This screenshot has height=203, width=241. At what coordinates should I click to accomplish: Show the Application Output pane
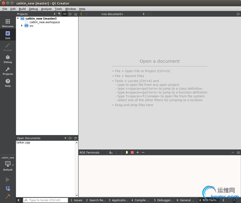click(x=118, y=200)
